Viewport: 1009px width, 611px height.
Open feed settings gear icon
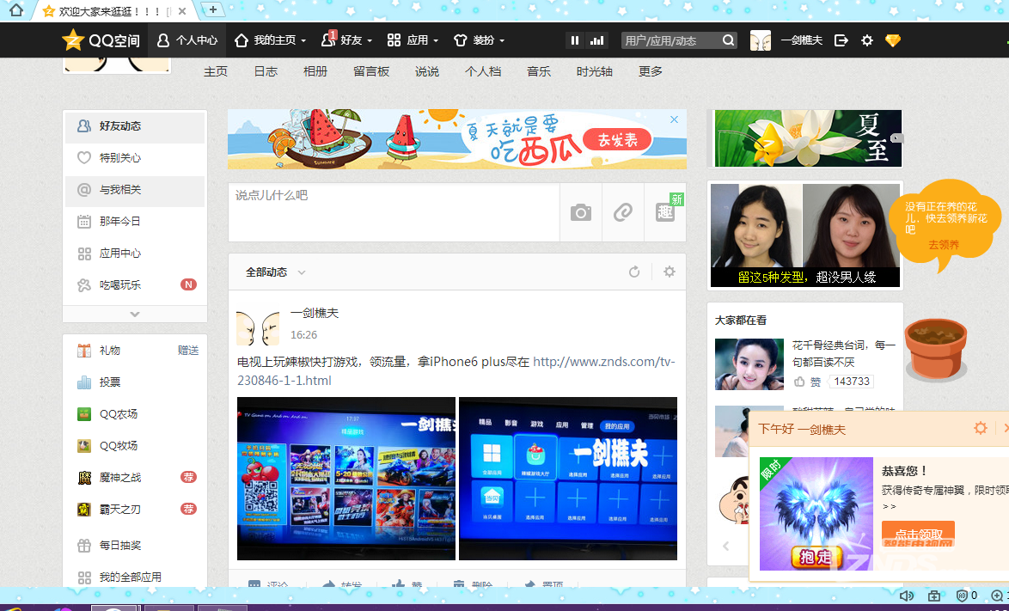(670, 272)
